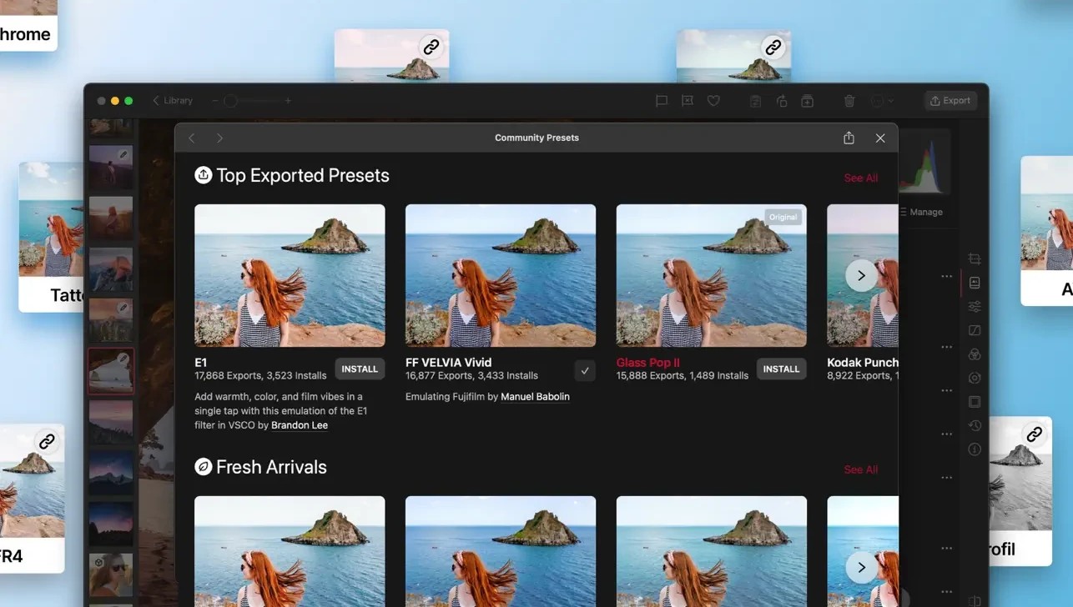
Task: Open the ellipsis circle dropdown in toolbar
Action: (x=882, y=101)
